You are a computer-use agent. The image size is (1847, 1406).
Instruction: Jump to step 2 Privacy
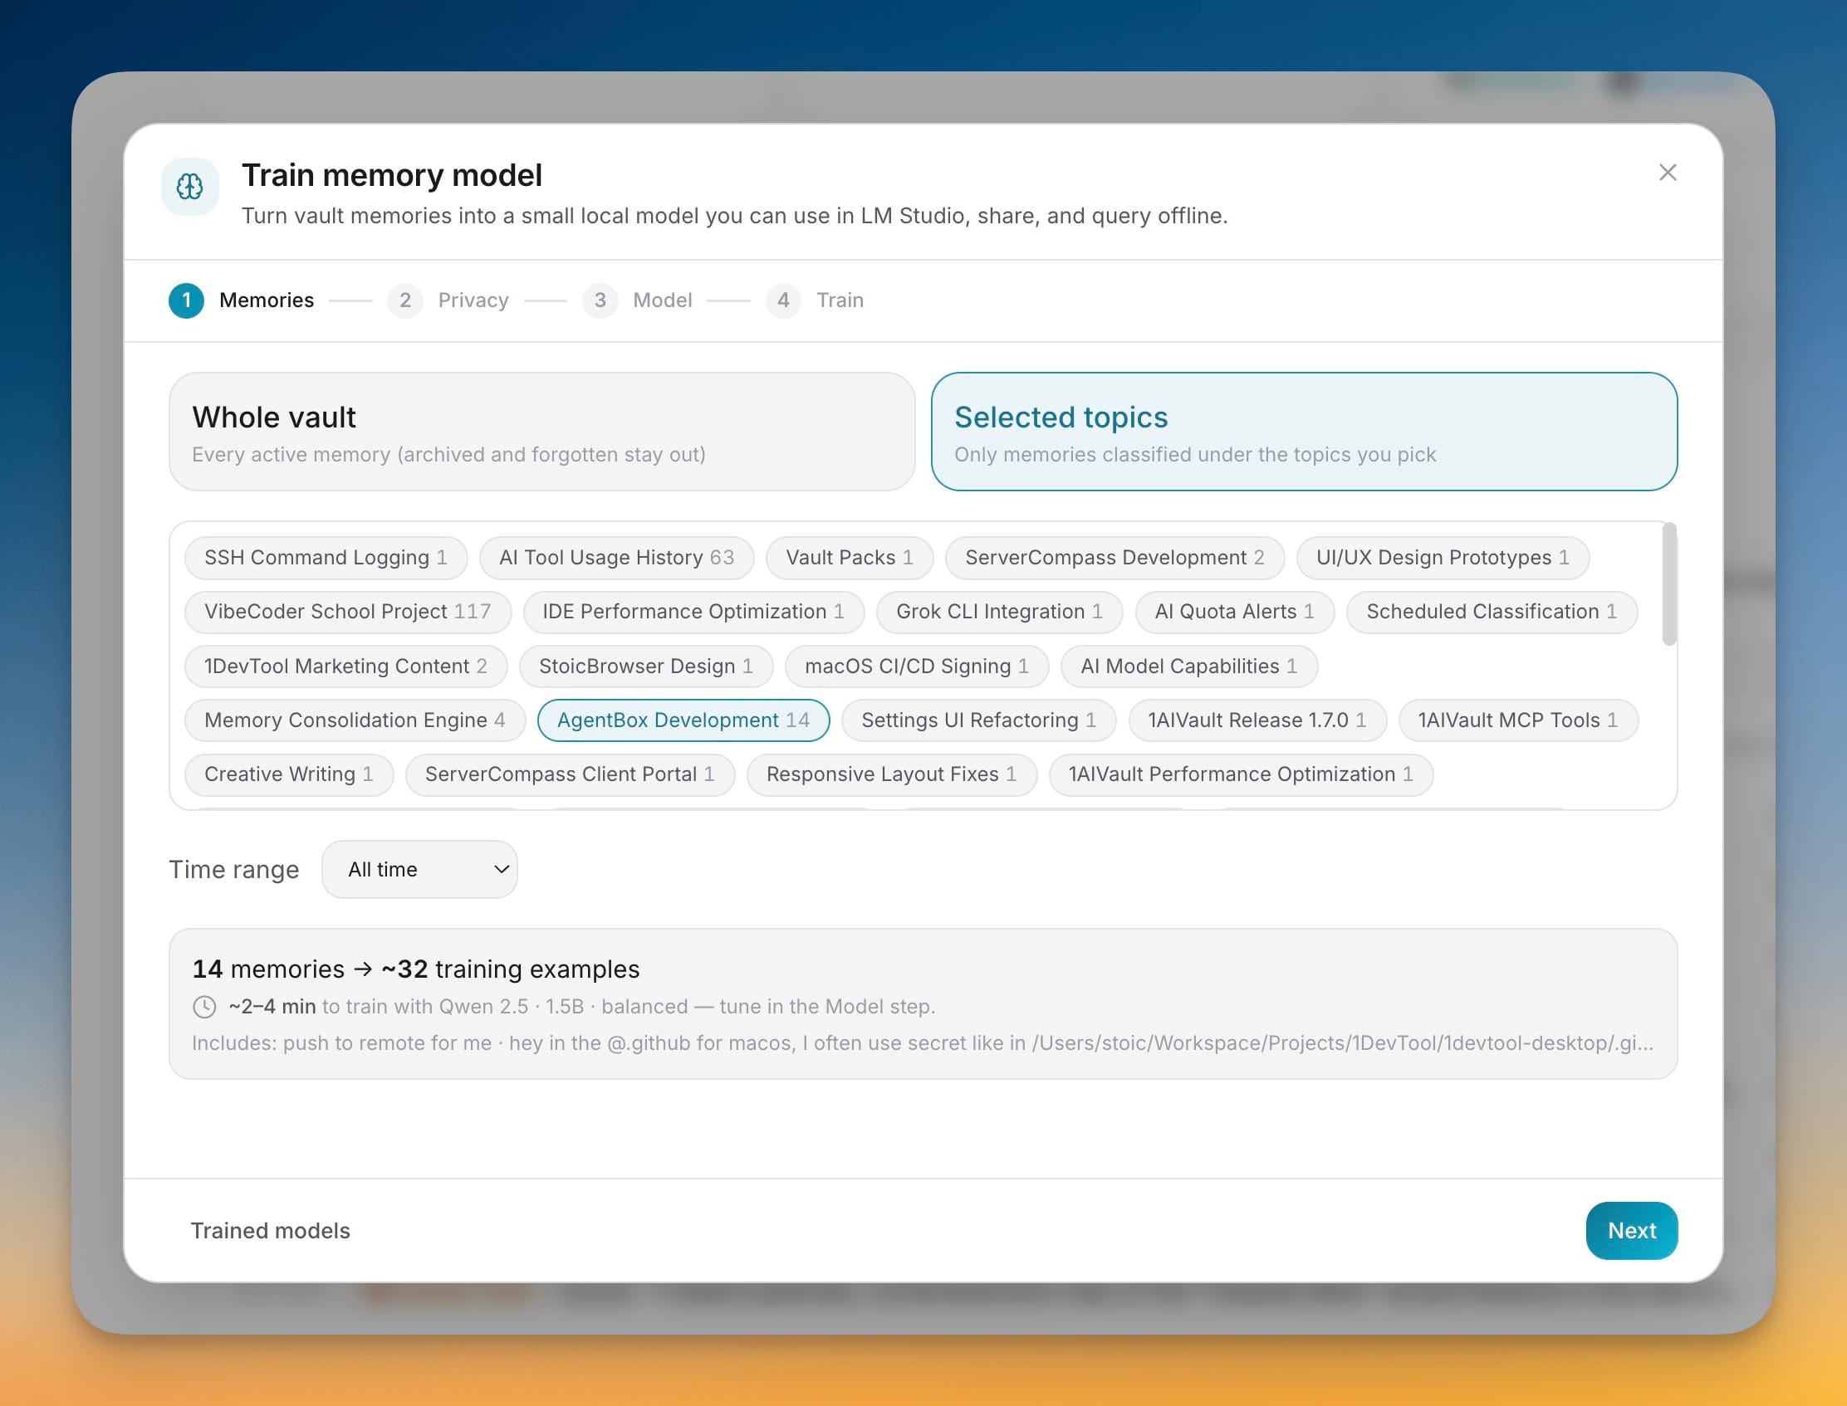tap(448, 300)
